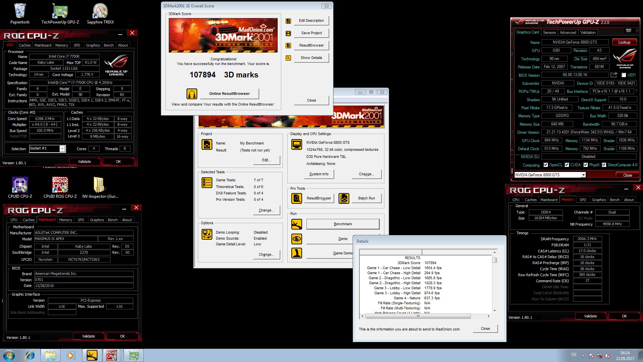Screen dimensions: 643x362
Task: Click the magnifier icon beside Show Details
Action: [288, 58]
